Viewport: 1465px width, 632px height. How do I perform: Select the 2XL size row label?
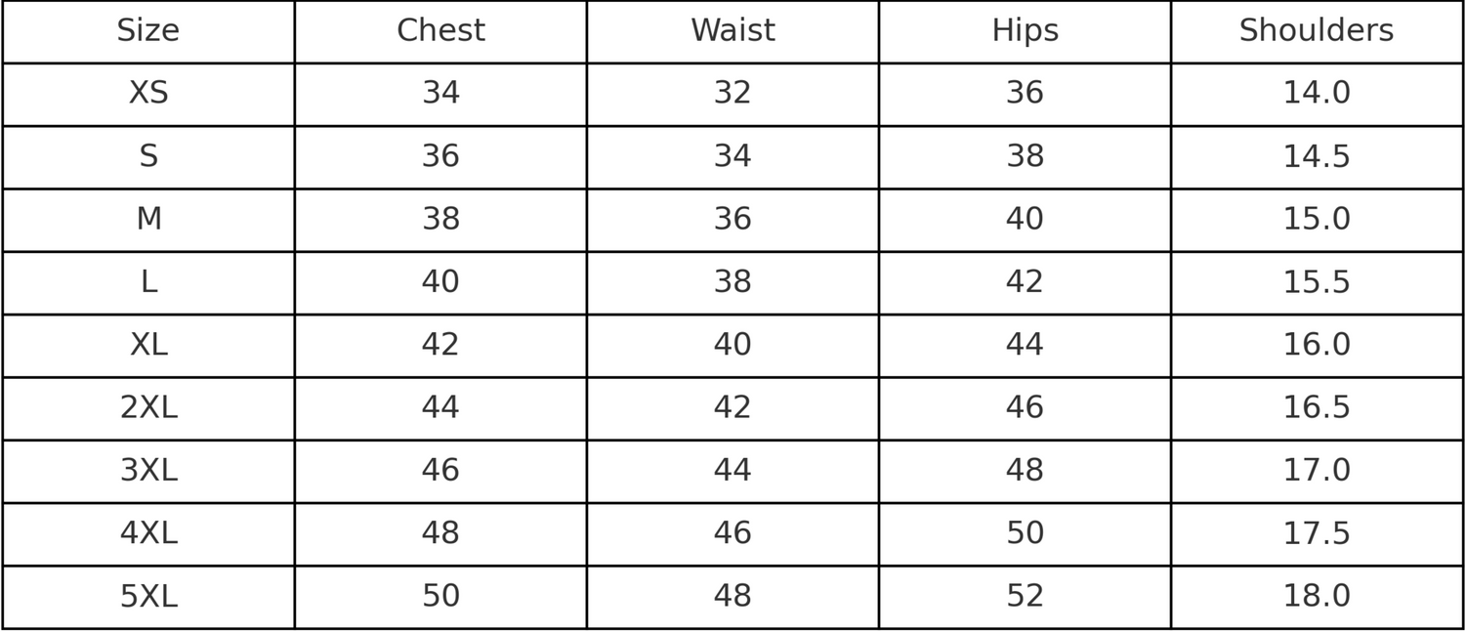(147, 408)
